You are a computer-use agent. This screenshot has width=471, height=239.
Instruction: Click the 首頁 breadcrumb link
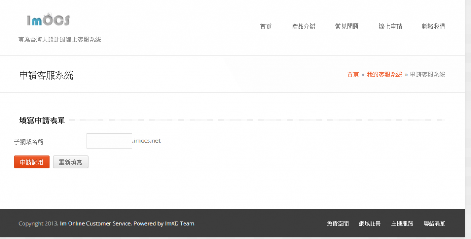(x=353, y=75)
